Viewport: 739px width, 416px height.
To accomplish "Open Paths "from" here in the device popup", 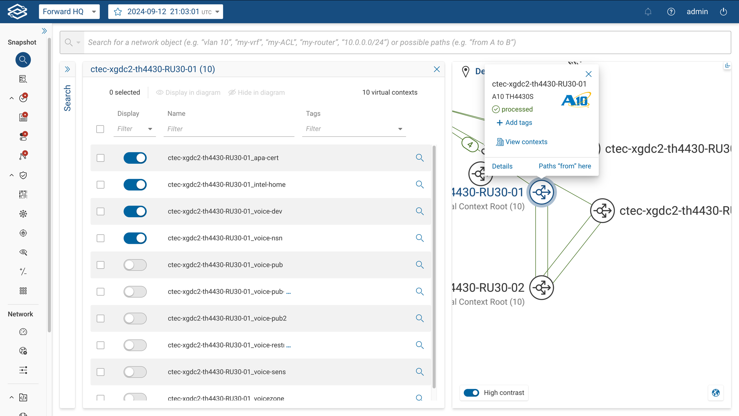I will tap(565, 166).
